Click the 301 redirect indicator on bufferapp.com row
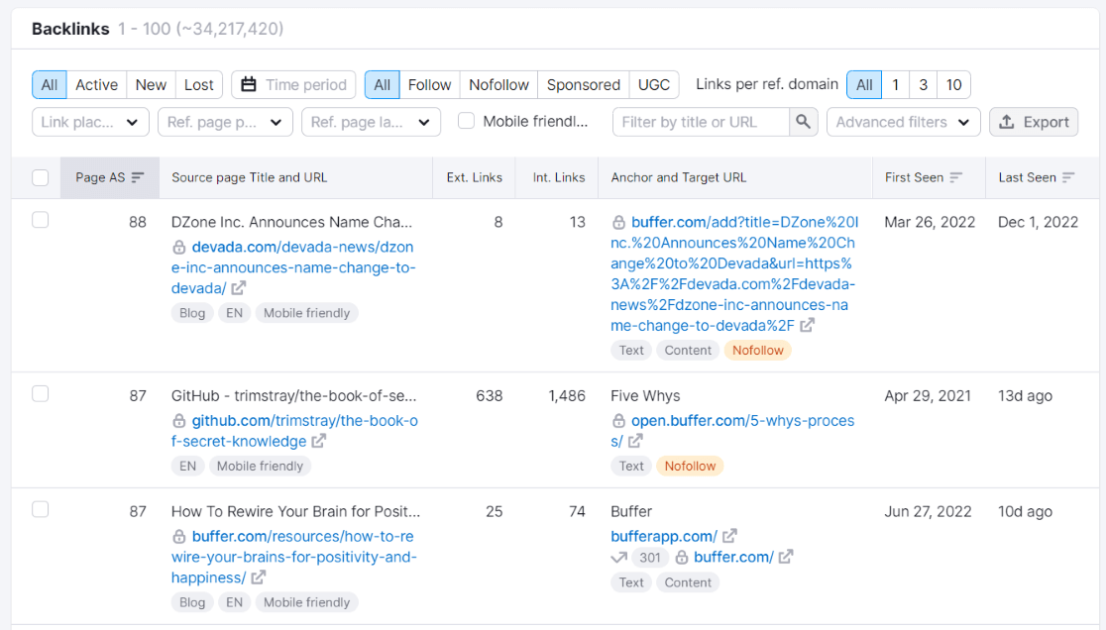The height and width of the screenshot is (630, 1106). [649, 557]
